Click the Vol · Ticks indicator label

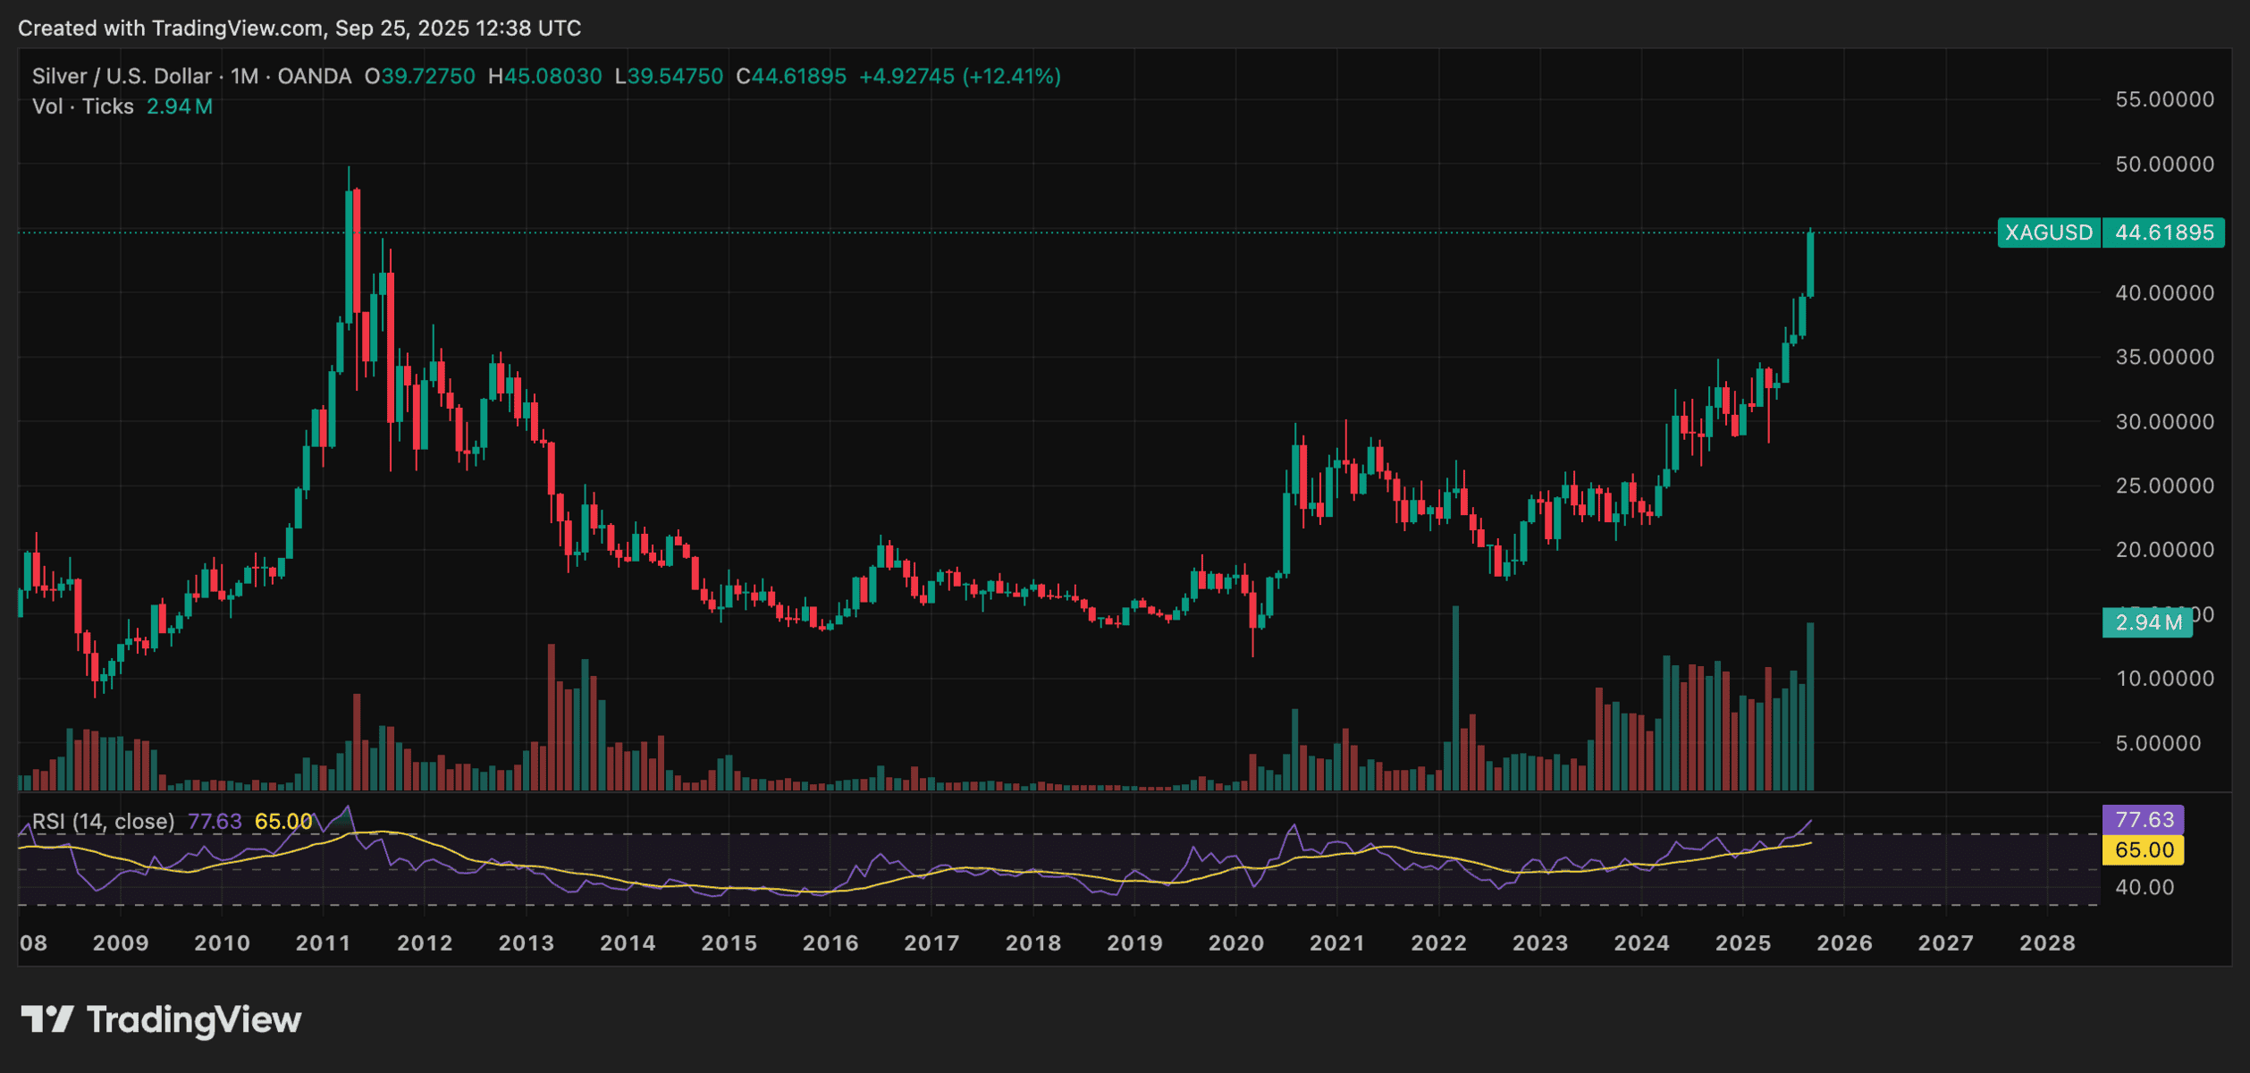click(82, 107)
